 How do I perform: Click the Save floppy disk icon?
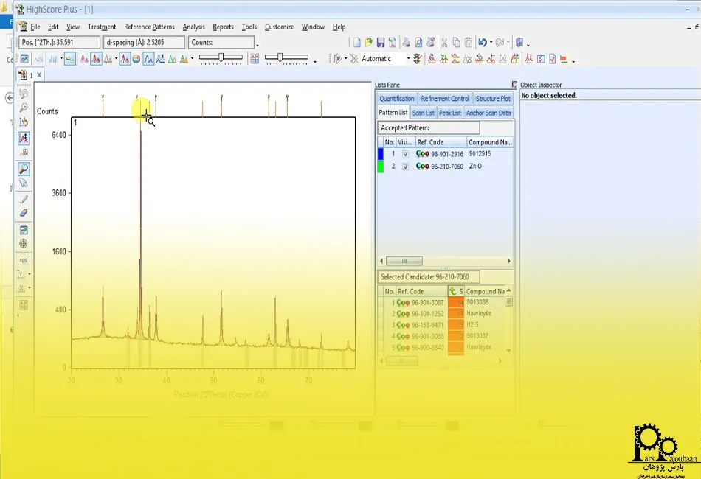[x=381, y=43]
